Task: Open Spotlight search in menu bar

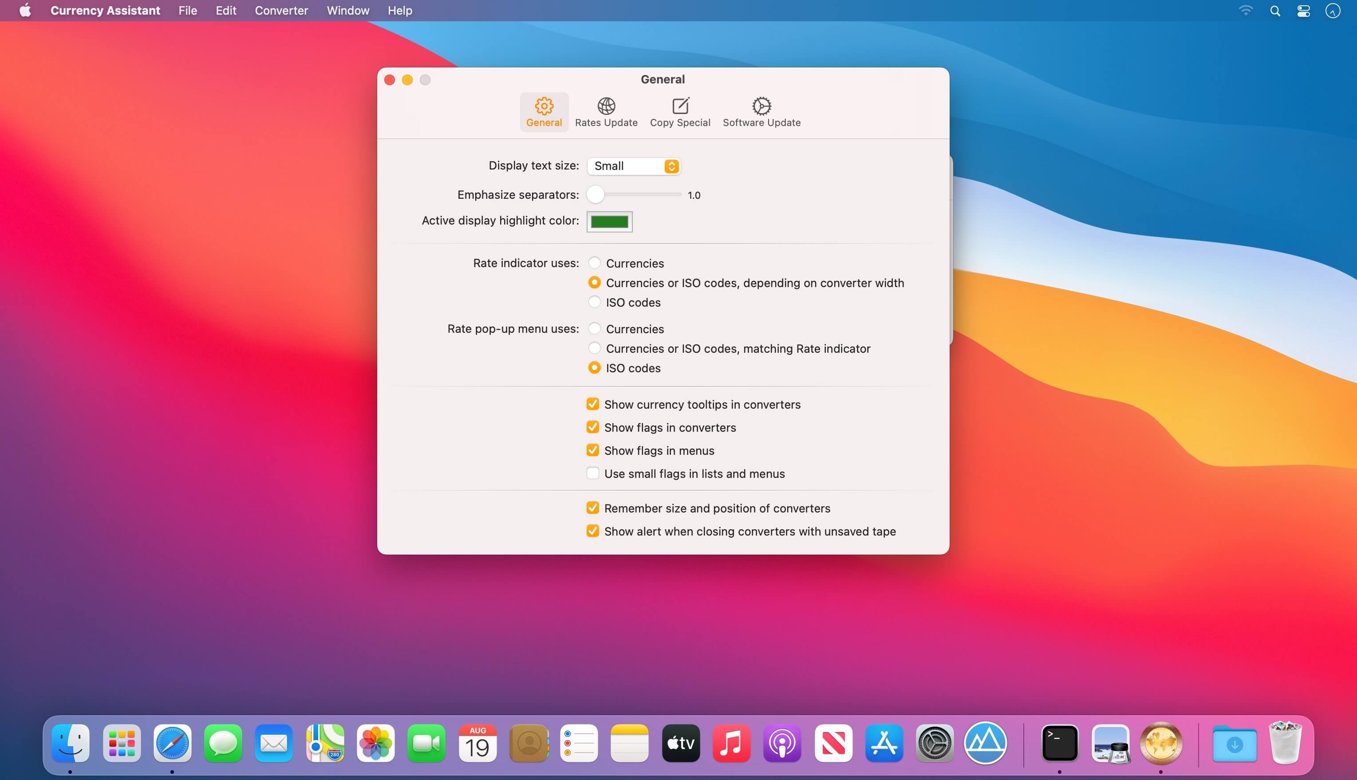Action: (1275, 11)
